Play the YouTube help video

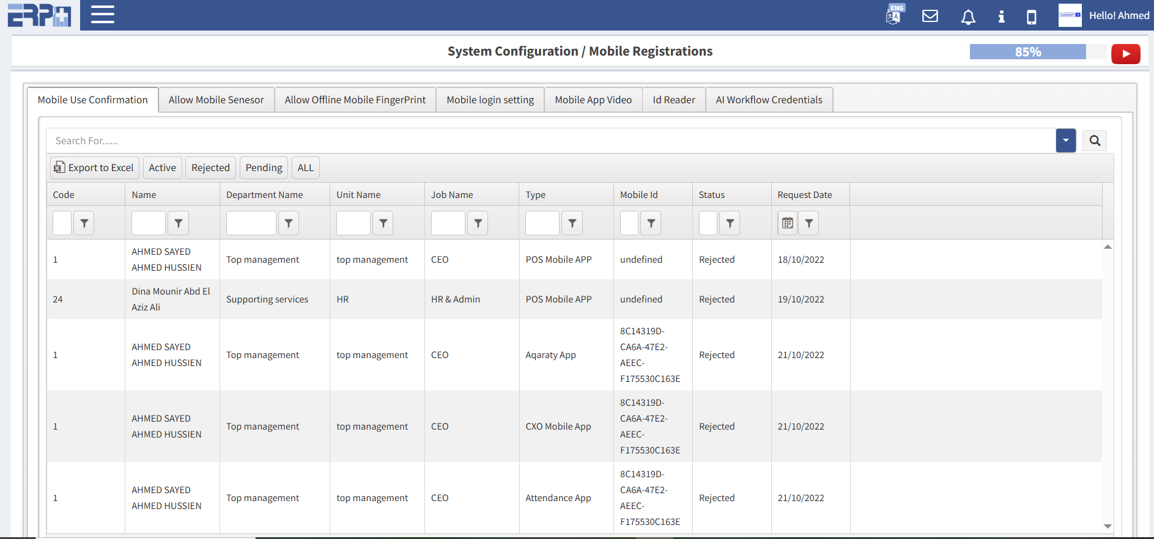tap(1125, 54)
